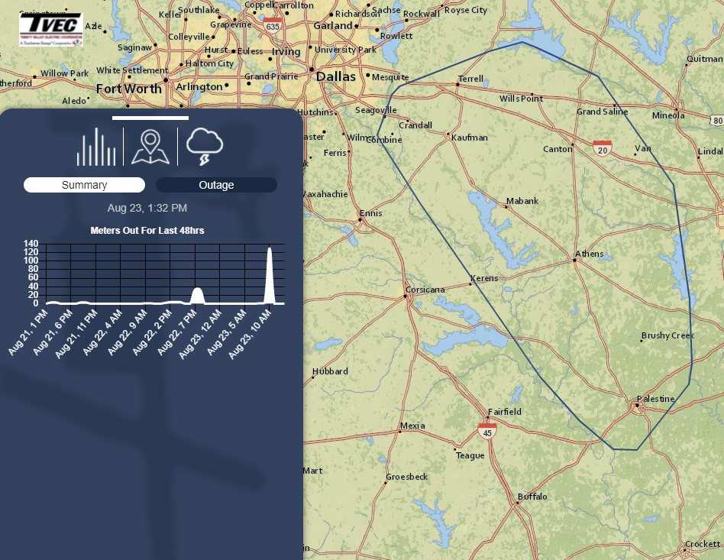Click the Palestine city marker
This screenshot has height=560, width=724.
(x=638, y=405)
